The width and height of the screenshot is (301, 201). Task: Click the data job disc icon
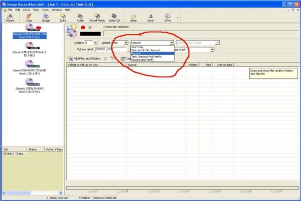pyautogui.click(x=72, y=31)
